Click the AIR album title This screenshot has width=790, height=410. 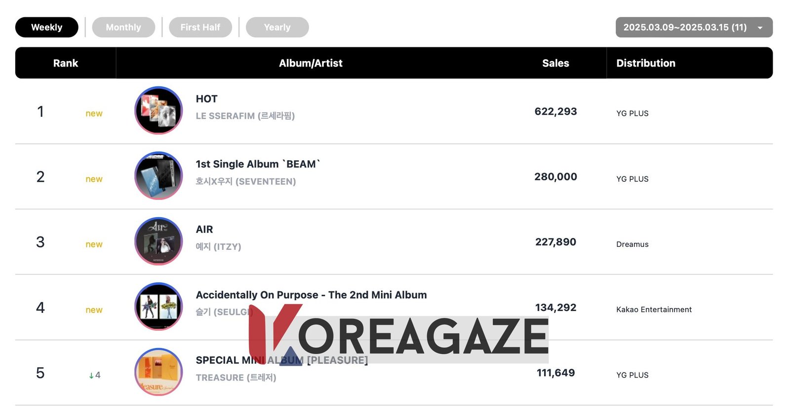tap(204, 230)
